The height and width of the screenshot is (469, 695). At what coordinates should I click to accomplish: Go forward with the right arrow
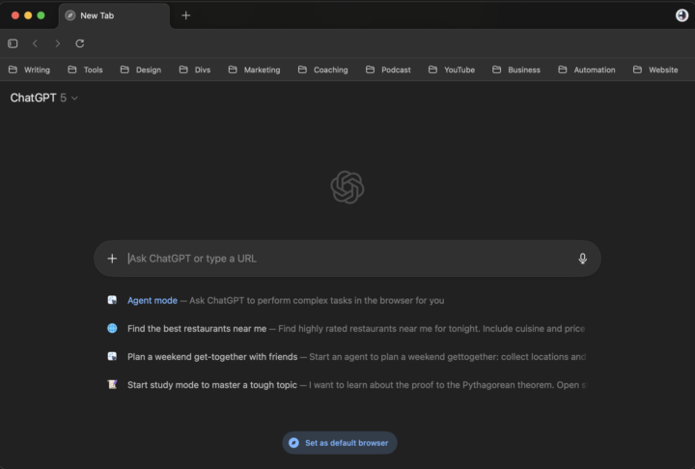tap(58, 43)
